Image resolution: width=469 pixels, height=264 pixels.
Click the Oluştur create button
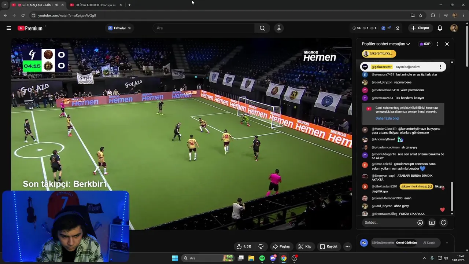pos(420,28)
